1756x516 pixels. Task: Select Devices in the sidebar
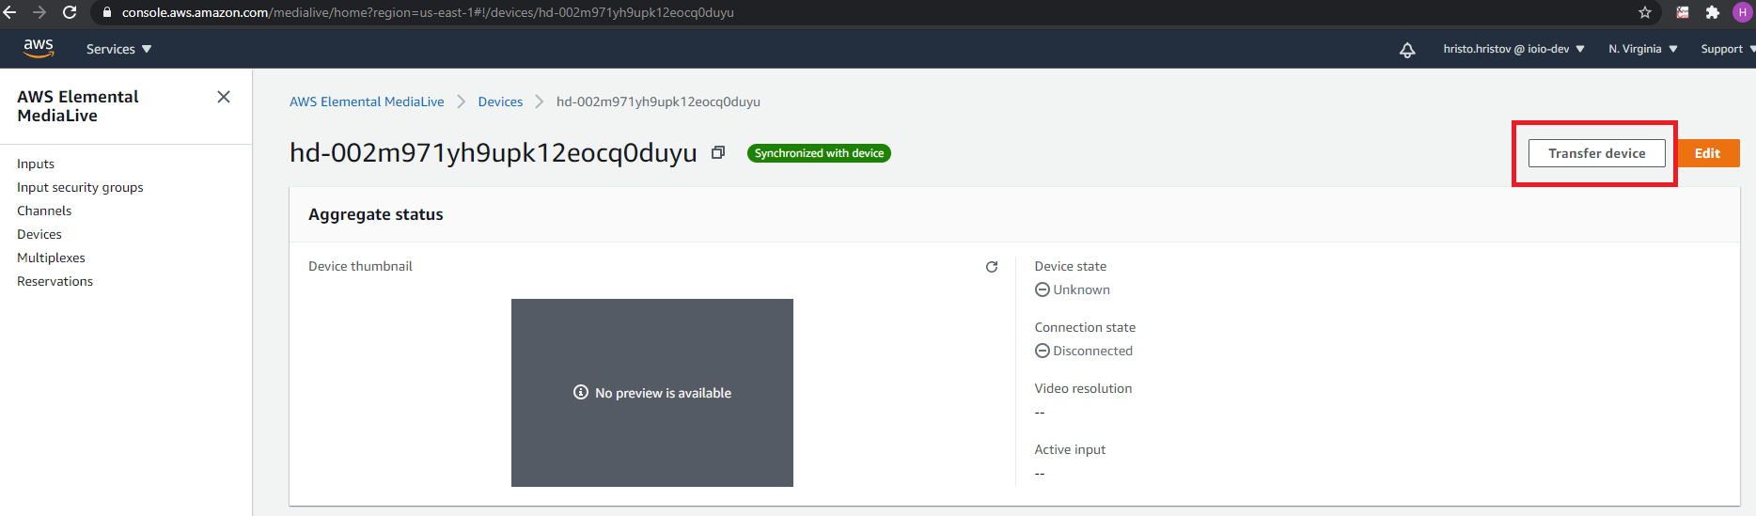pyautogui.click(x=39, y=234)
